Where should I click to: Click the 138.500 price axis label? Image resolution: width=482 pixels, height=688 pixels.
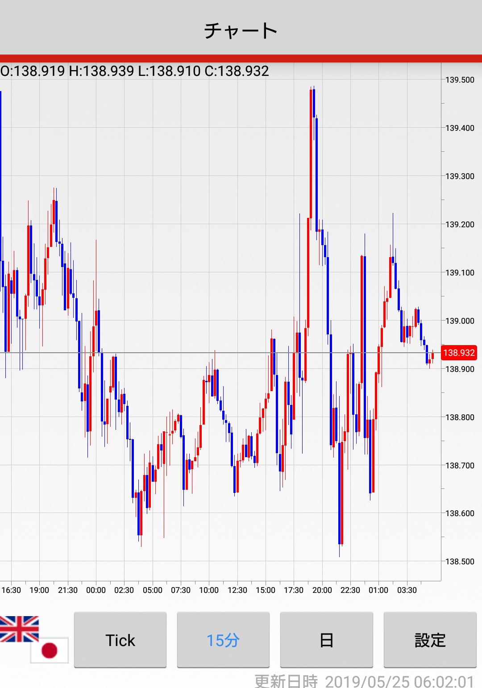coord(460,561)
